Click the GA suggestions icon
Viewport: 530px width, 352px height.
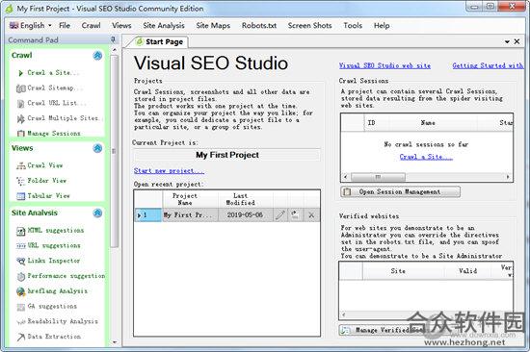pyautogui.click(x=20, y=307)
